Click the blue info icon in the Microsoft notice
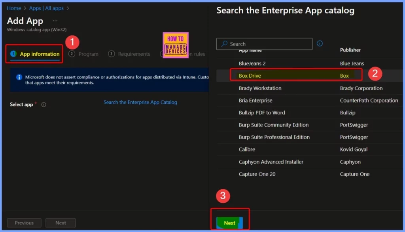 point(19,77)
